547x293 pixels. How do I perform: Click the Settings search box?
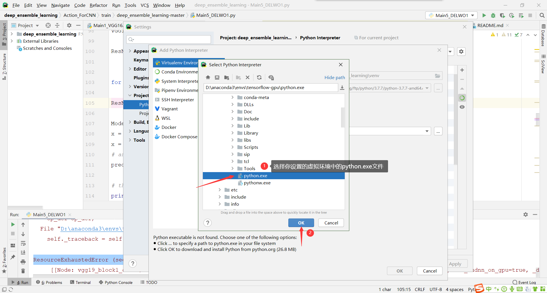coord(169,39)
